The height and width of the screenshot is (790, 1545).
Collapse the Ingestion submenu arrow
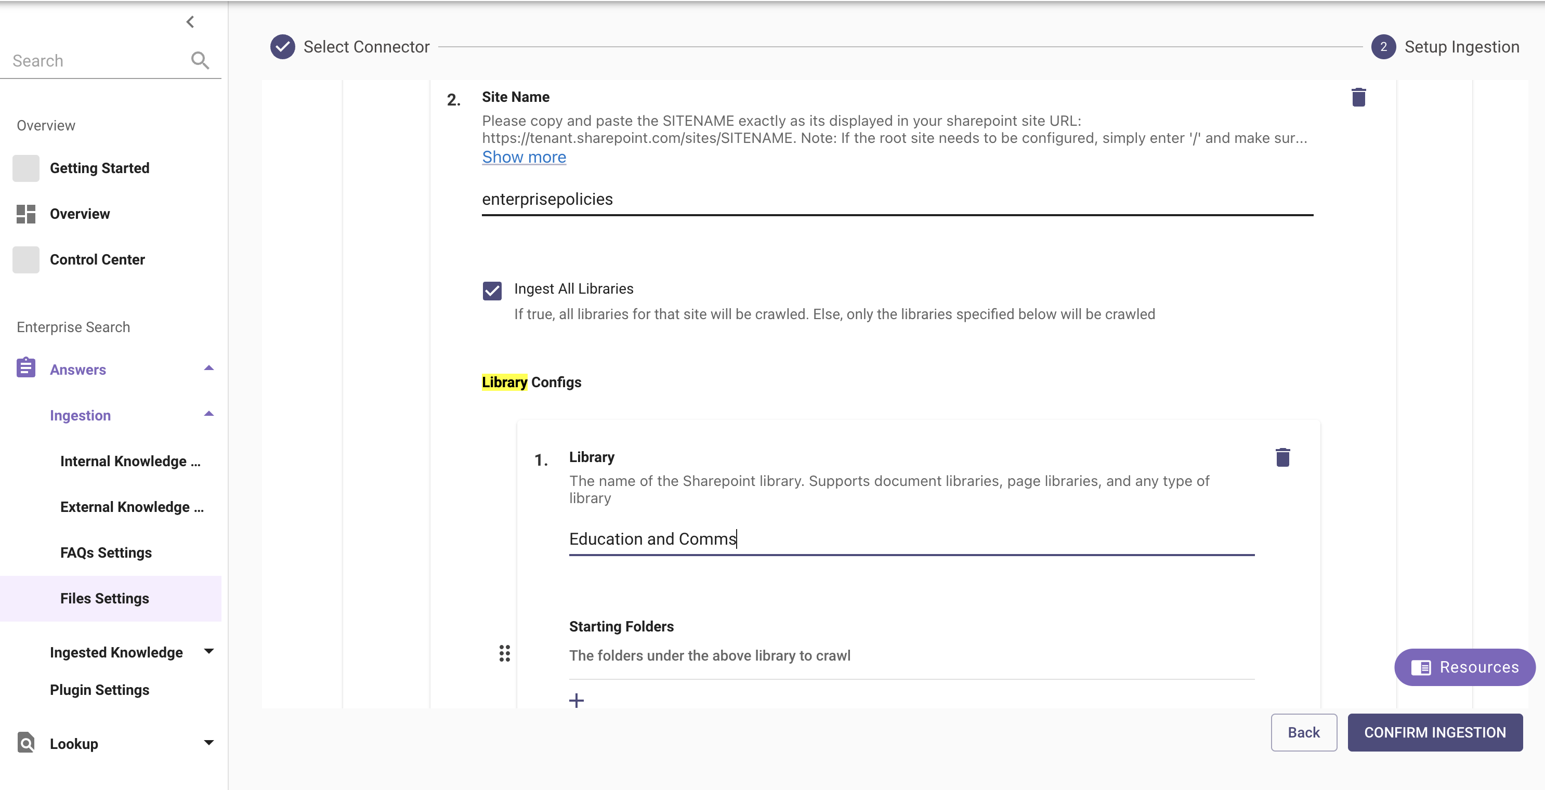click(208, 414)
